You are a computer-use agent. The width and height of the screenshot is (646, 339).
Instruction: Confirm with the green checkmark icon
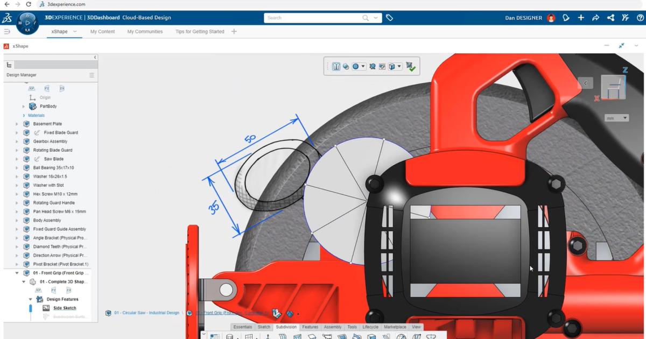(411, 67)
